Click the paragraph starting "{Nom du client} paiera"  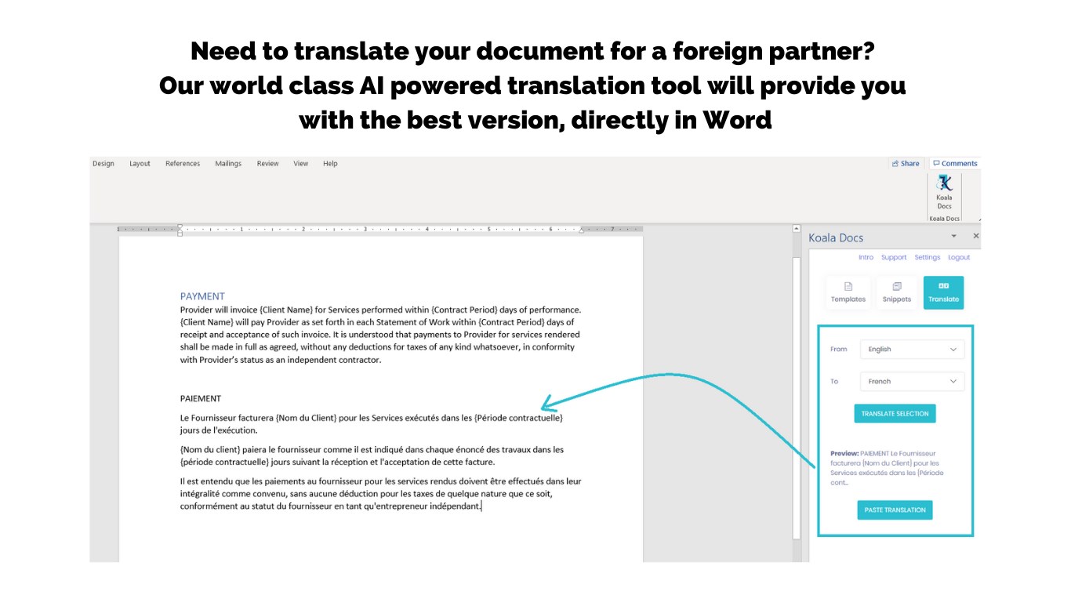372,456
